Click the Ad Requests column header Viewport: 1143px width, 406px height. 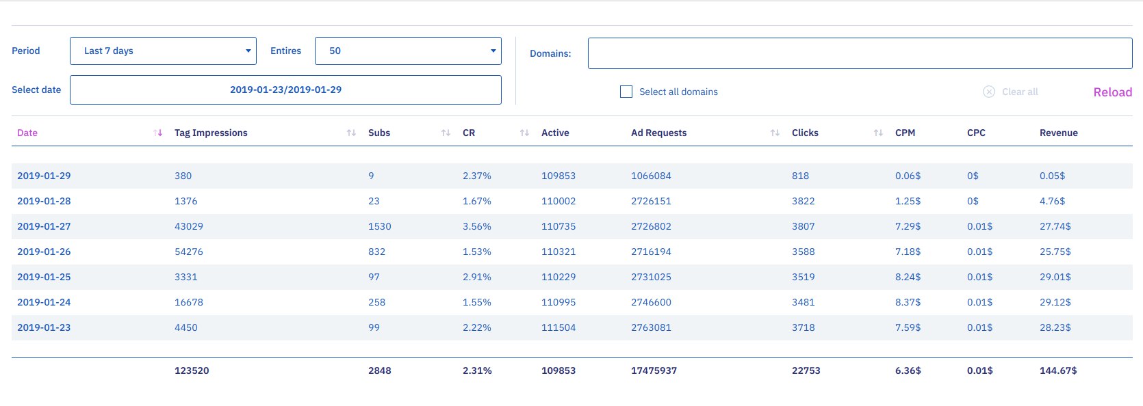(658, 133)
